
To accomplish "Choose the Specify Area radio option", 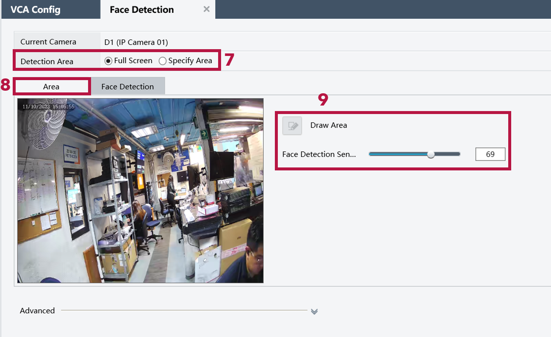I will [x=163, y=61].
